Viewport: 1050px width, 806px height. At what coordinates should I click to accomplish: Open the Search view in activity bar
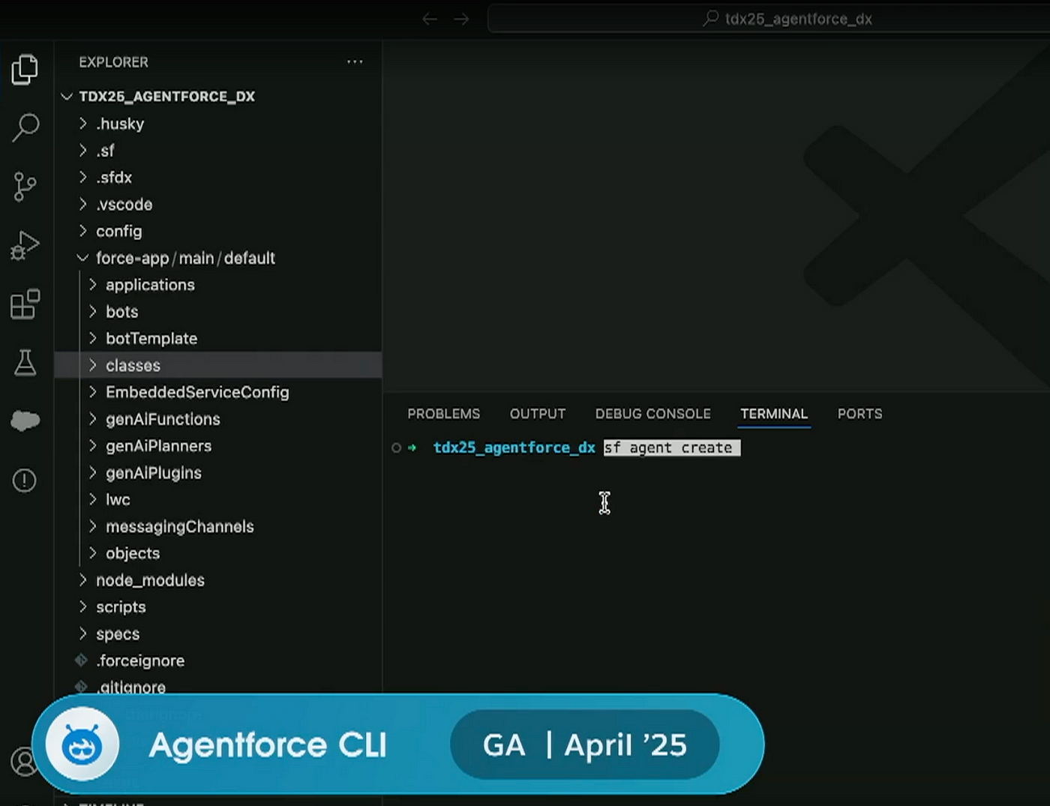coord(25,127)
